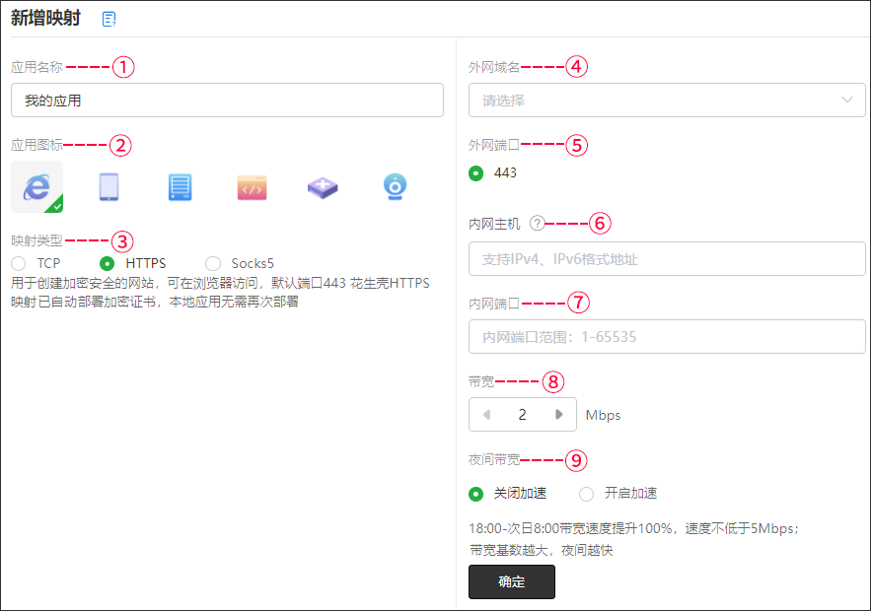Open the 外网域名 dropdown

pos(666,101)
